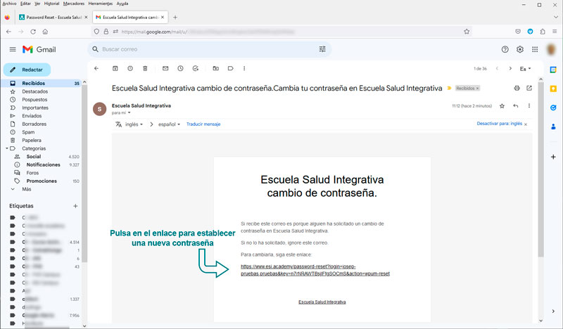This screenshot has height=329, width=563.
Task: Open the toolbar More options three-dot menu
Action: (244, 68)
